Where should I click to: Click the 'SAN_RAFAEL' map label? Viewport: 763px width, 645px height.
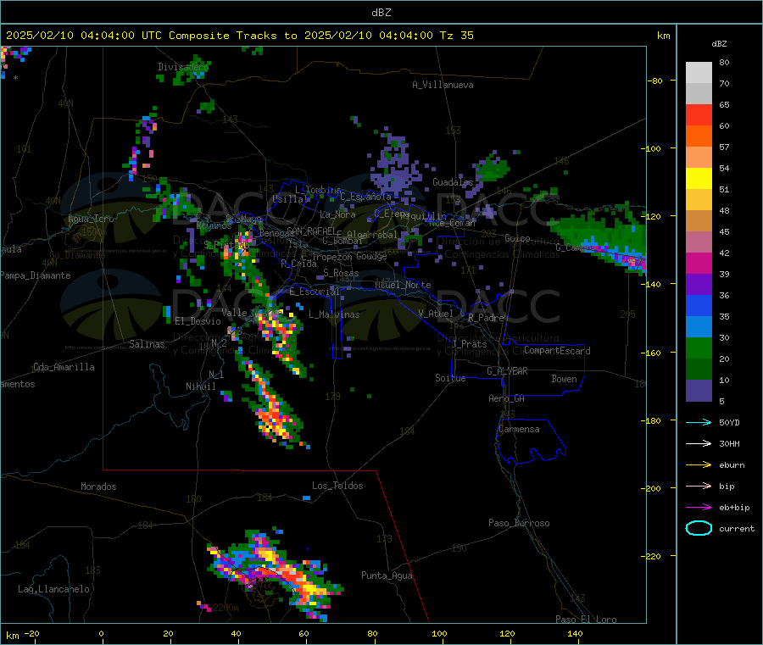[x=311, y=231]
